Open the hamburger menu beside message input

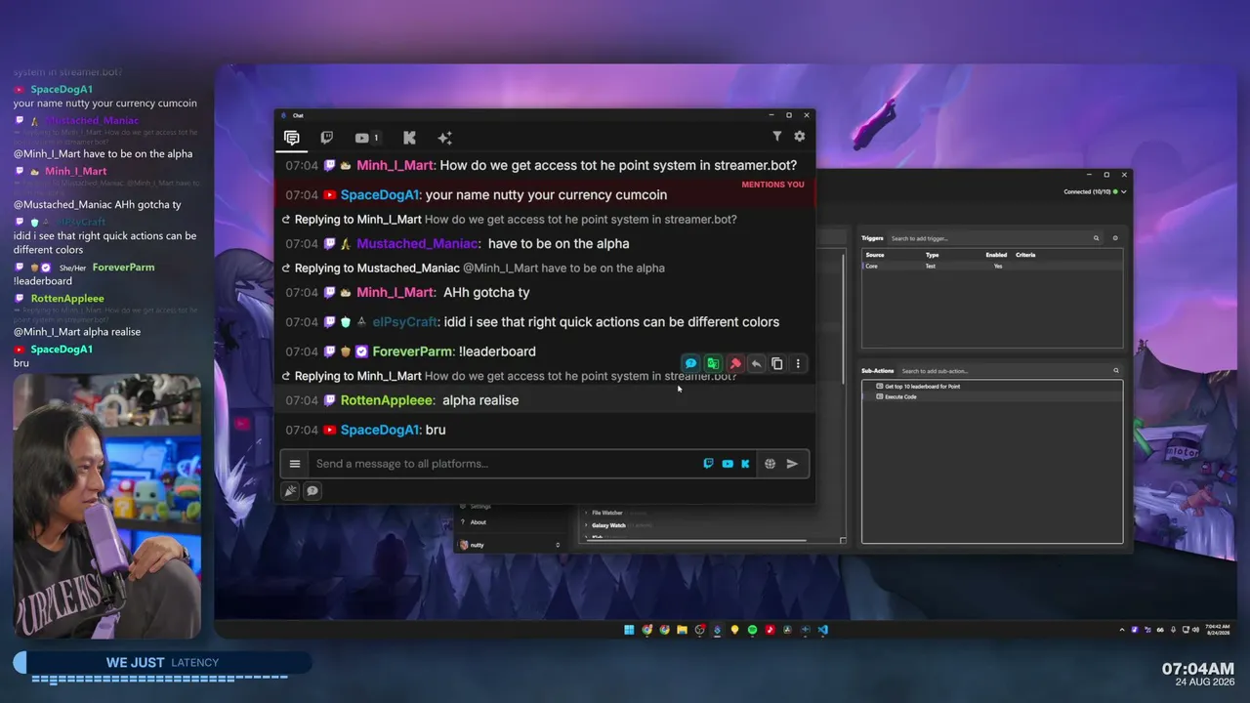pyautogui.click(x=295, y=464)
